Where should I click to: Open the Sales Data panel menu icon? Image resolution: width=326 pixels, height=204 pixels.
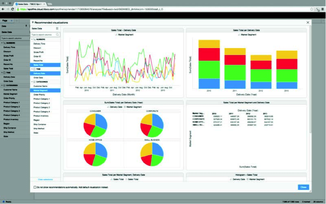(57, 28)
